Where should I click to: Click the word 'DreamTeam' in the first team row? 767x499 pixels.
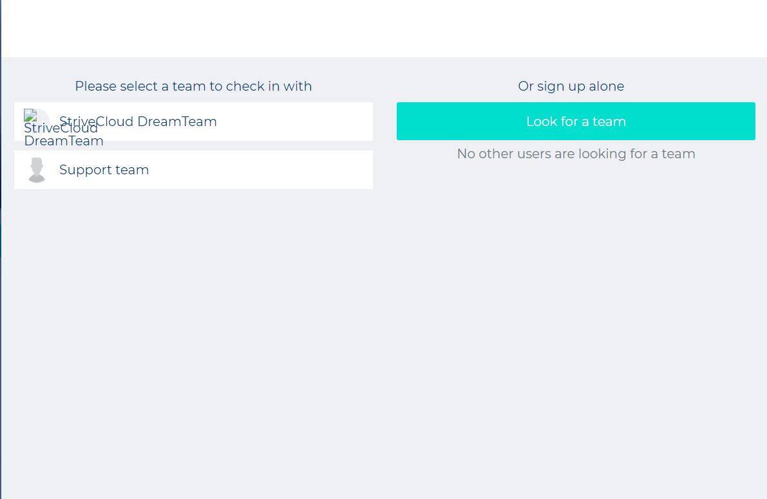coord(177,122)
